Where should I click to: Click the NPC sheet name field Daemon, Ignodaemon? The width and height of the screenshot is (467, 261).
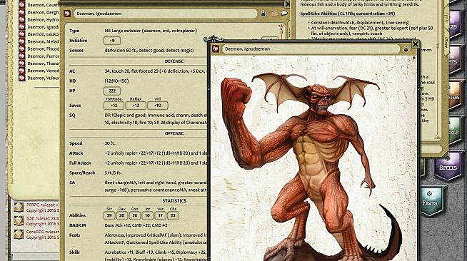coord(165,14)
